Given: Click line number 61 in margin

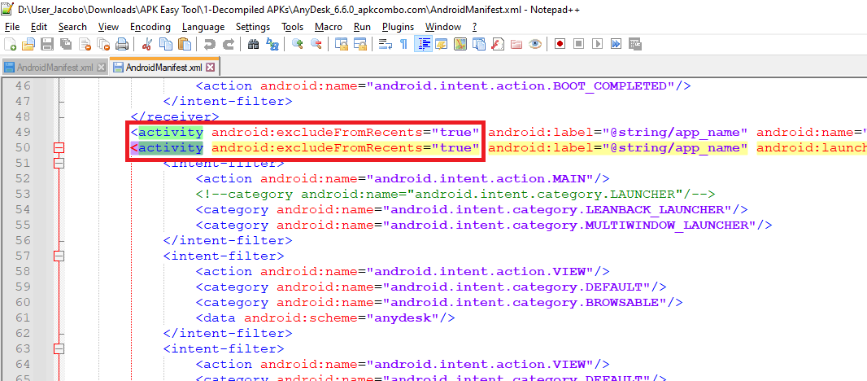Looking at the screenshot, I should pyautogui.click(x=23, y=317).
